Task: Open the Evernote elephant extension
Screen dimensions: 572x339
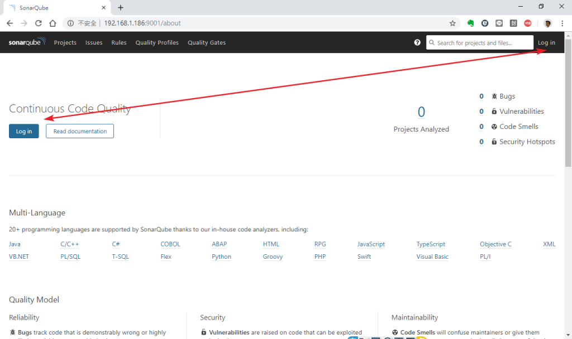Action: (470, 23)
